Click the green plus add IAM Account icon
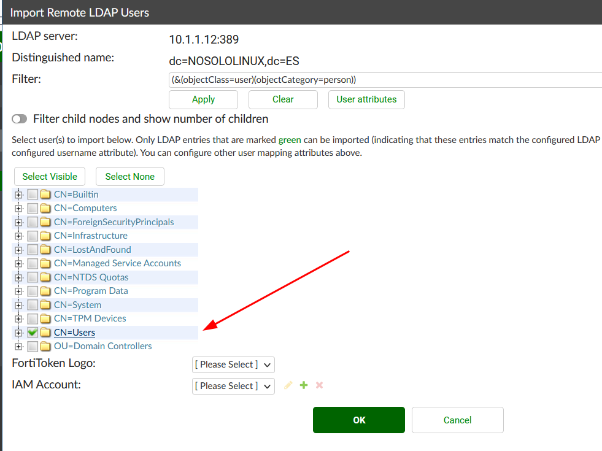602x451 pixels. (303, 385)
